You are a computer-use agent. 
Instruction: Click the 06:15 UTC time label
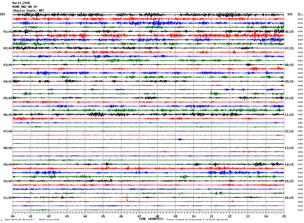(x=289, y=32)
